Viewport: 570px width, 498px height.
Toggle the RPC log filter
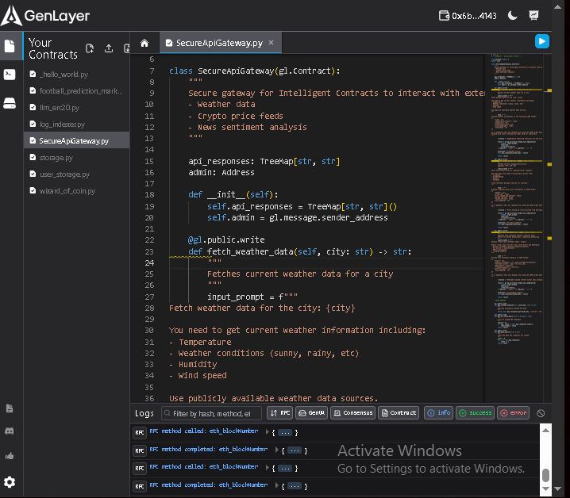[x=280, y=413]
